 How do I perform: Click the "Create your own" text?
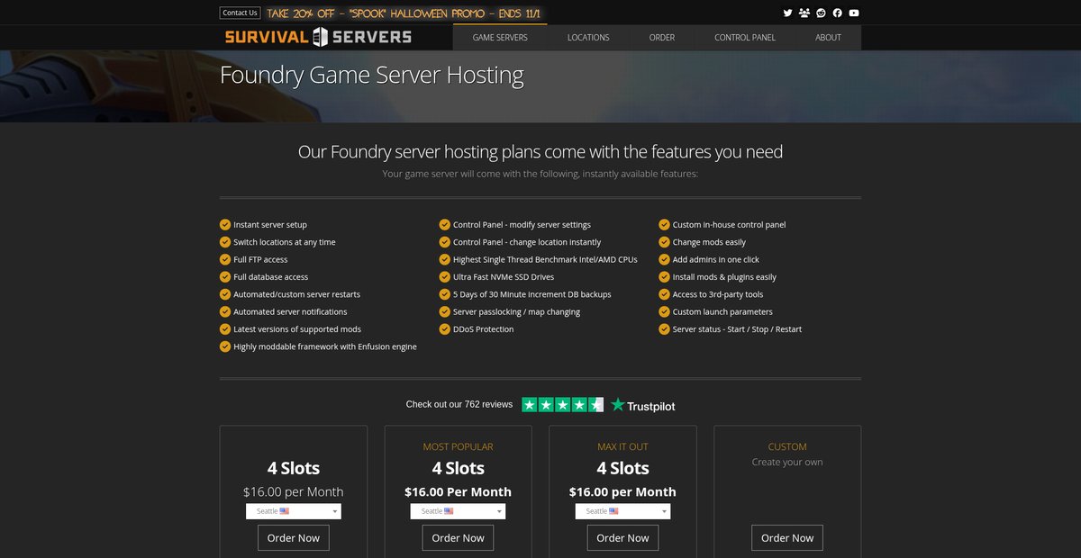coord(787,463)
